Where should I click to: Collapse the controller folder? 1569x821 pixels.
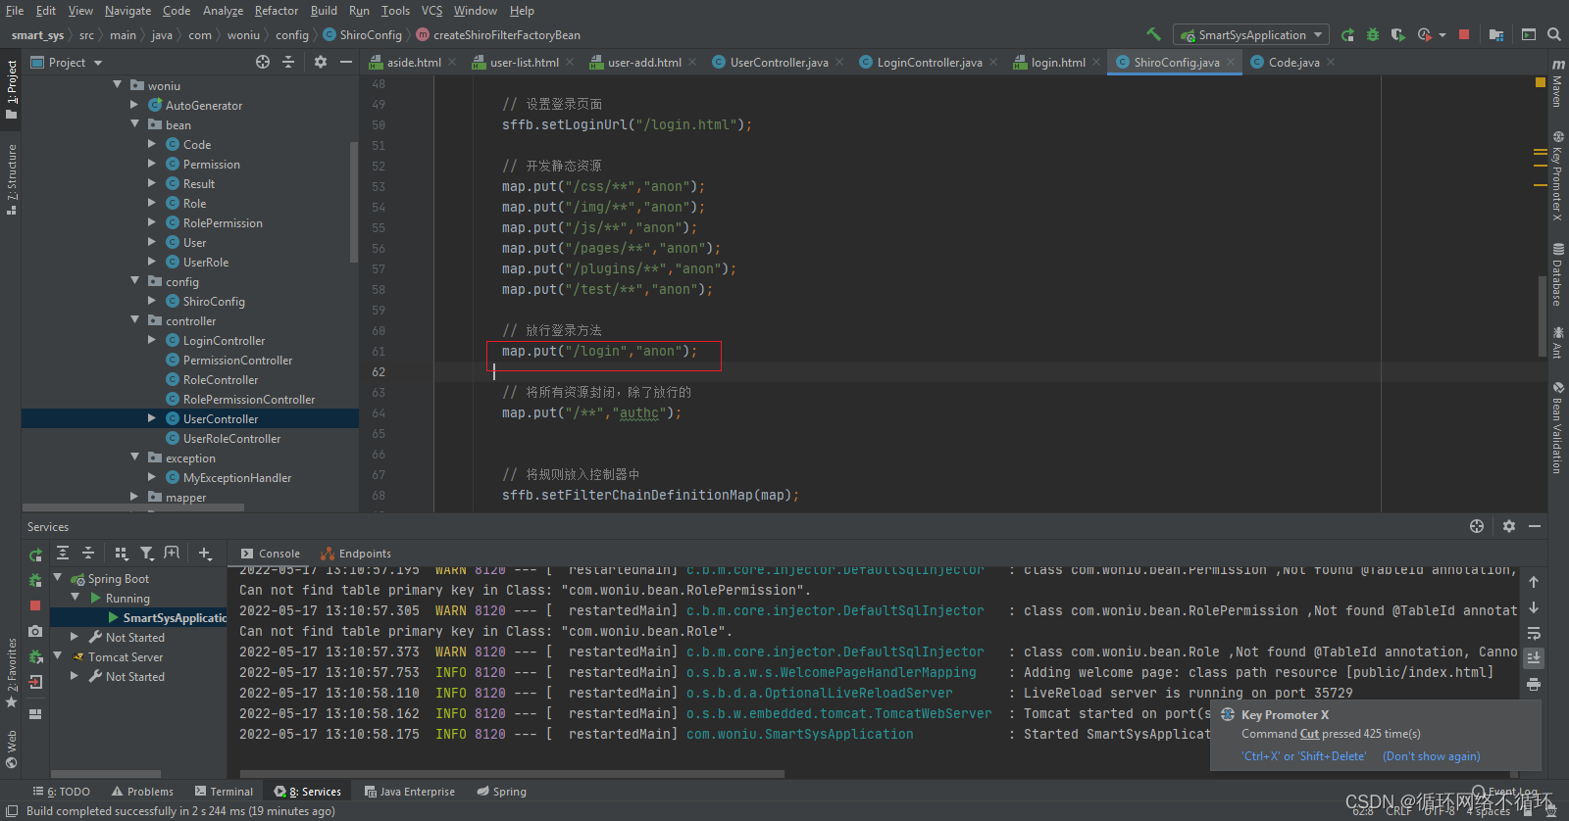[135, 320]
